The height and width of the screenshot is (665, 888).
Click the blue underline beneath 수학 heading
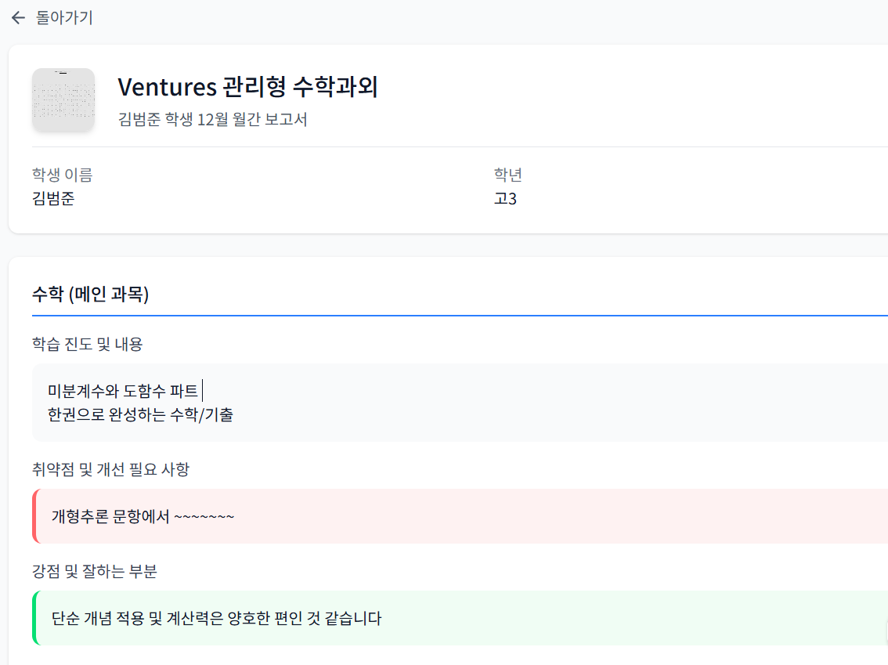pos(460,315)
